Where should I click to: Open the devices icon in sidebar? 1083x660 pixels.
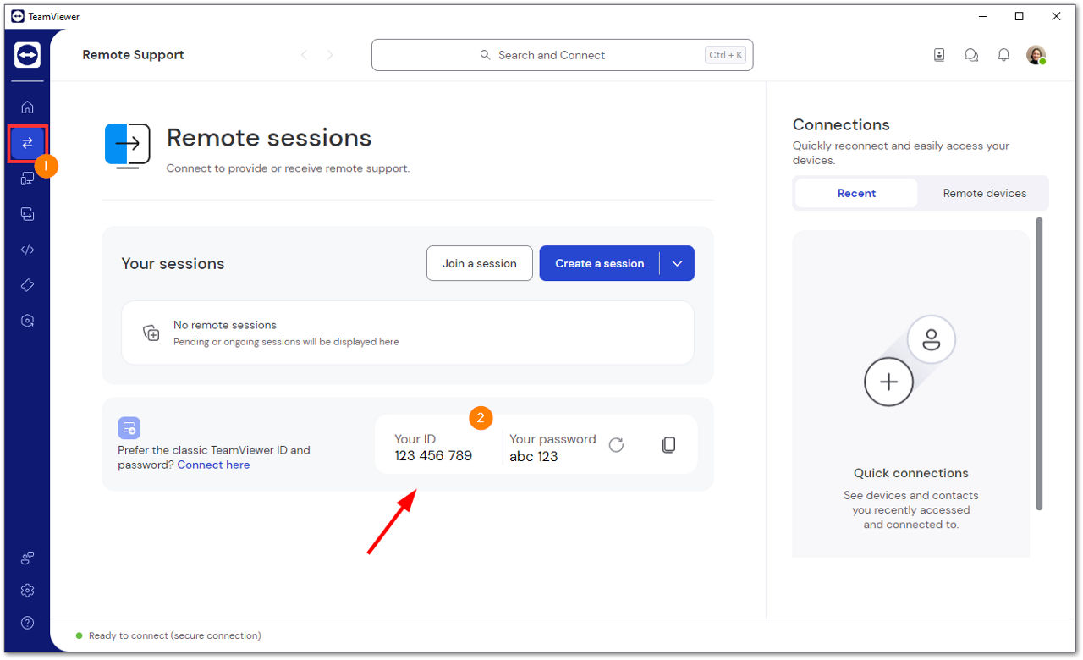27,179
